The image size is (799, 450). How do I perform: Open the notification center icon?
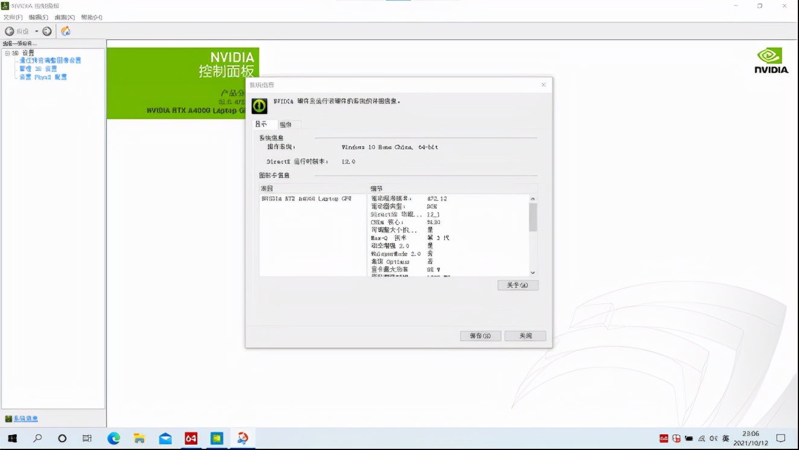[781, 439]
